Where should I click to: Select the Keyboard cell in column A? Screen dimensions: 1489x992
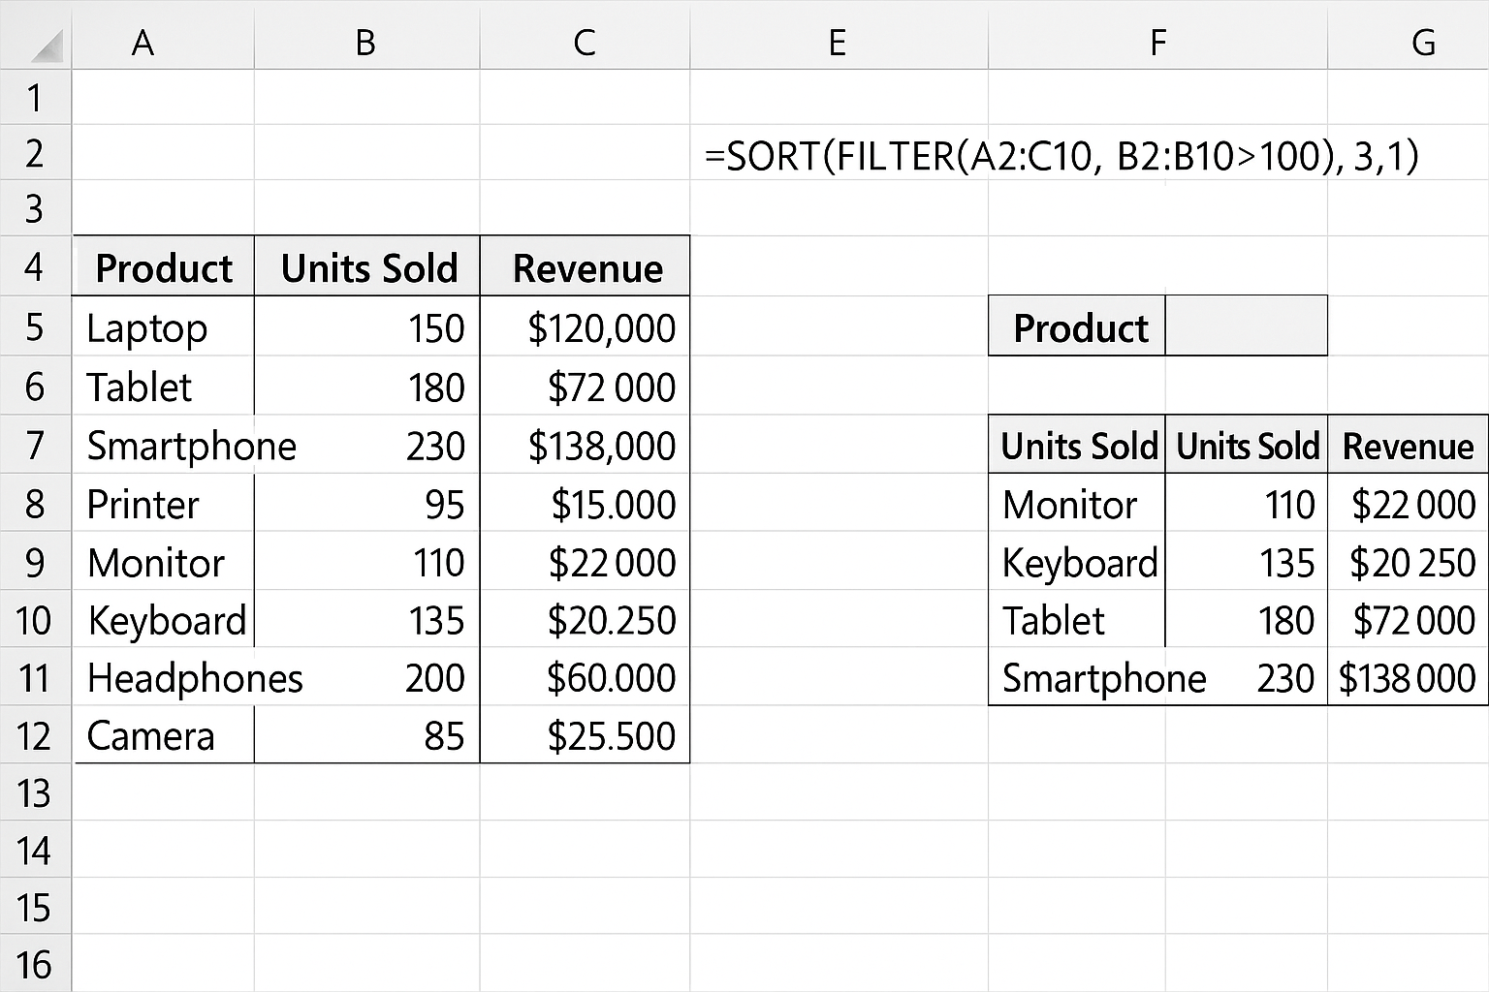tap(163, 619)
